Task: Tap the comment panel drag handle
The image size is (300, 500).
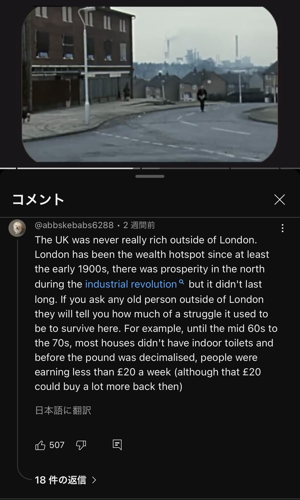Action: click(x=150, y=176)
